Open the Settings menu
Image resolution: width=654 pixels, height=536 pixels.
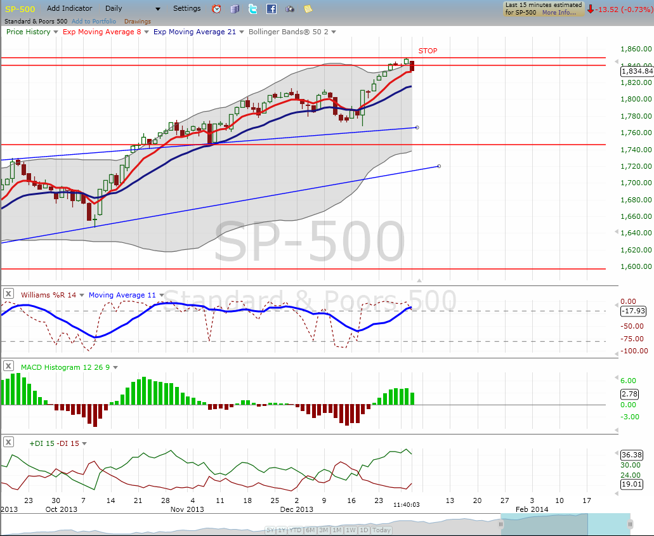coord(187,8)
